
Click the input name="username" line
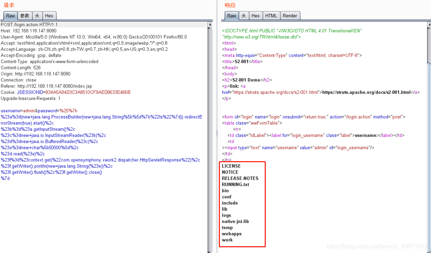298,148
